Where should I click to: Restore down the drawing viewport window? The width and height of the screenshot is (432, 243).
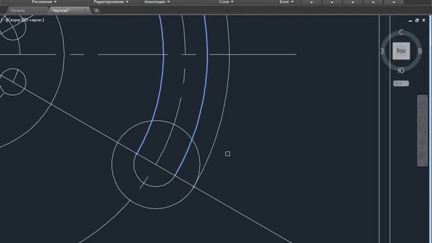coord(417,20)
